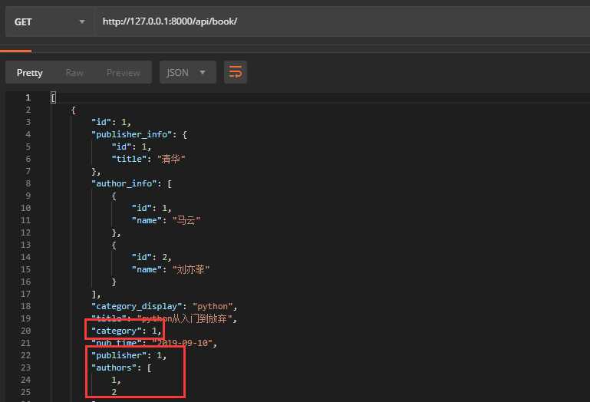This screenshot has height=402, width=590.
Task: Switch to the Pretty view tab
Action: 30,73
